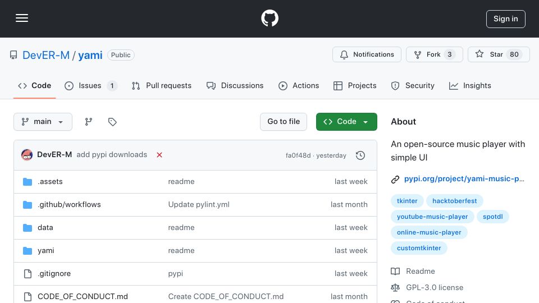This screenshot has width=539, height=303.
Task: Click the Go to file button
Action: point(284,122)
